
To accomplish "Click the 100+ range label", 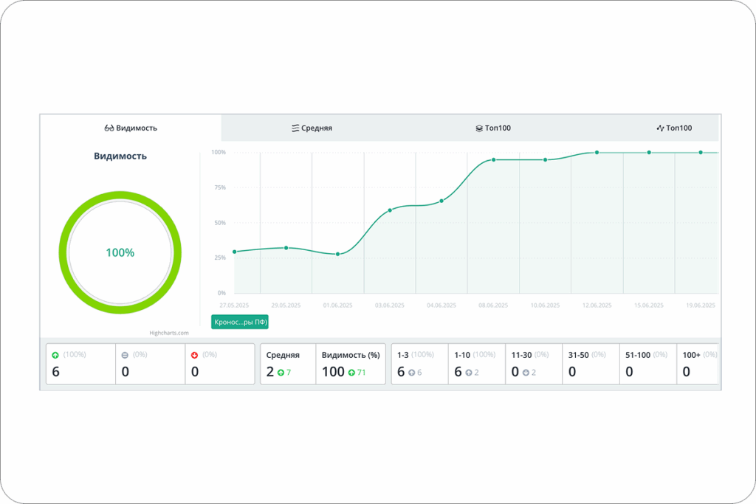I will coord(691,355).
